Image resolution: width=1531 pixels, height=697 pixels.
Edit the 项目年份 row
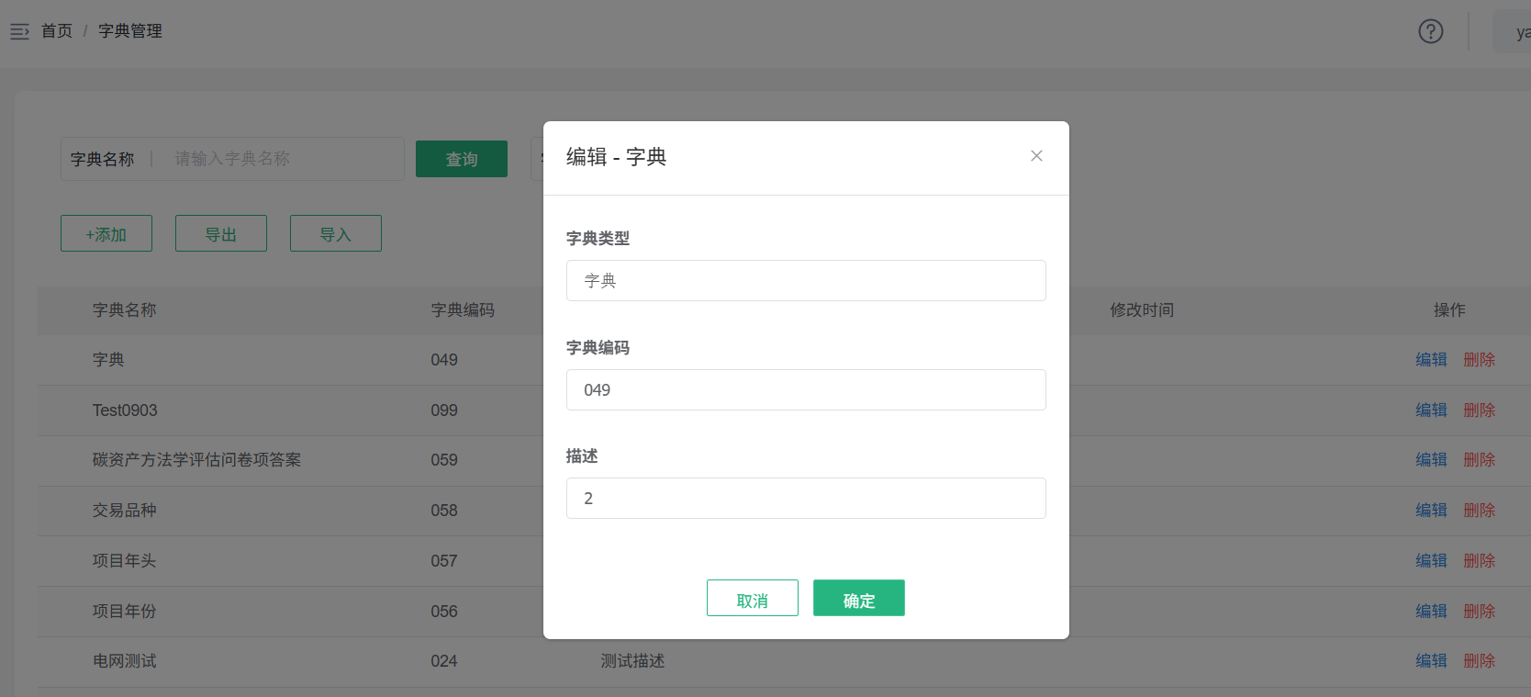pyautogui.click(x=1431, y=611)
